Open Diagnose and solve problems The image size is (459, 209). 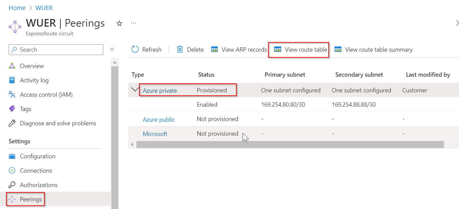click(58, 123)
